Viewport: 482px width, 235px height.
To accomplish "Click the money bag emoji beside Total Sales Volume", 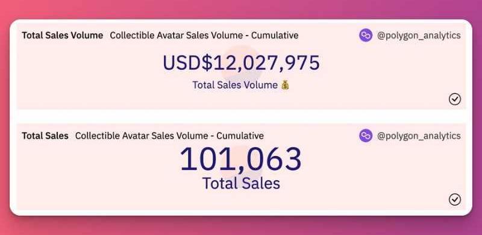I will [285, 85].
